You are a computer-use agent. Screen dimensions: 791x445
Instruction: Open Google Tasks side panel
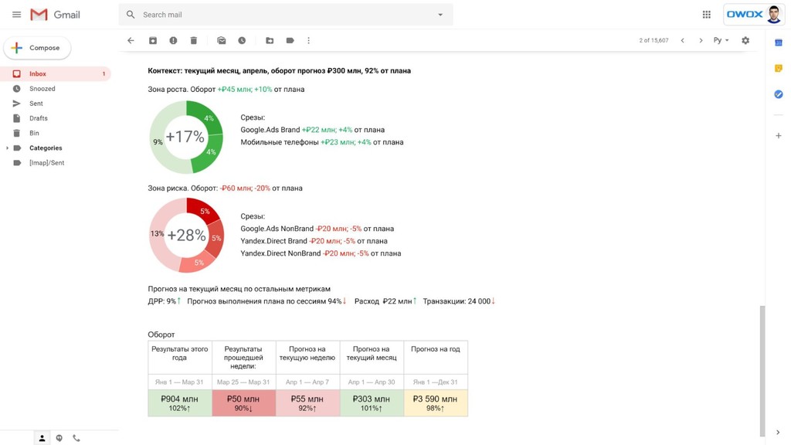pyautogui.click(x=779, y=94)
